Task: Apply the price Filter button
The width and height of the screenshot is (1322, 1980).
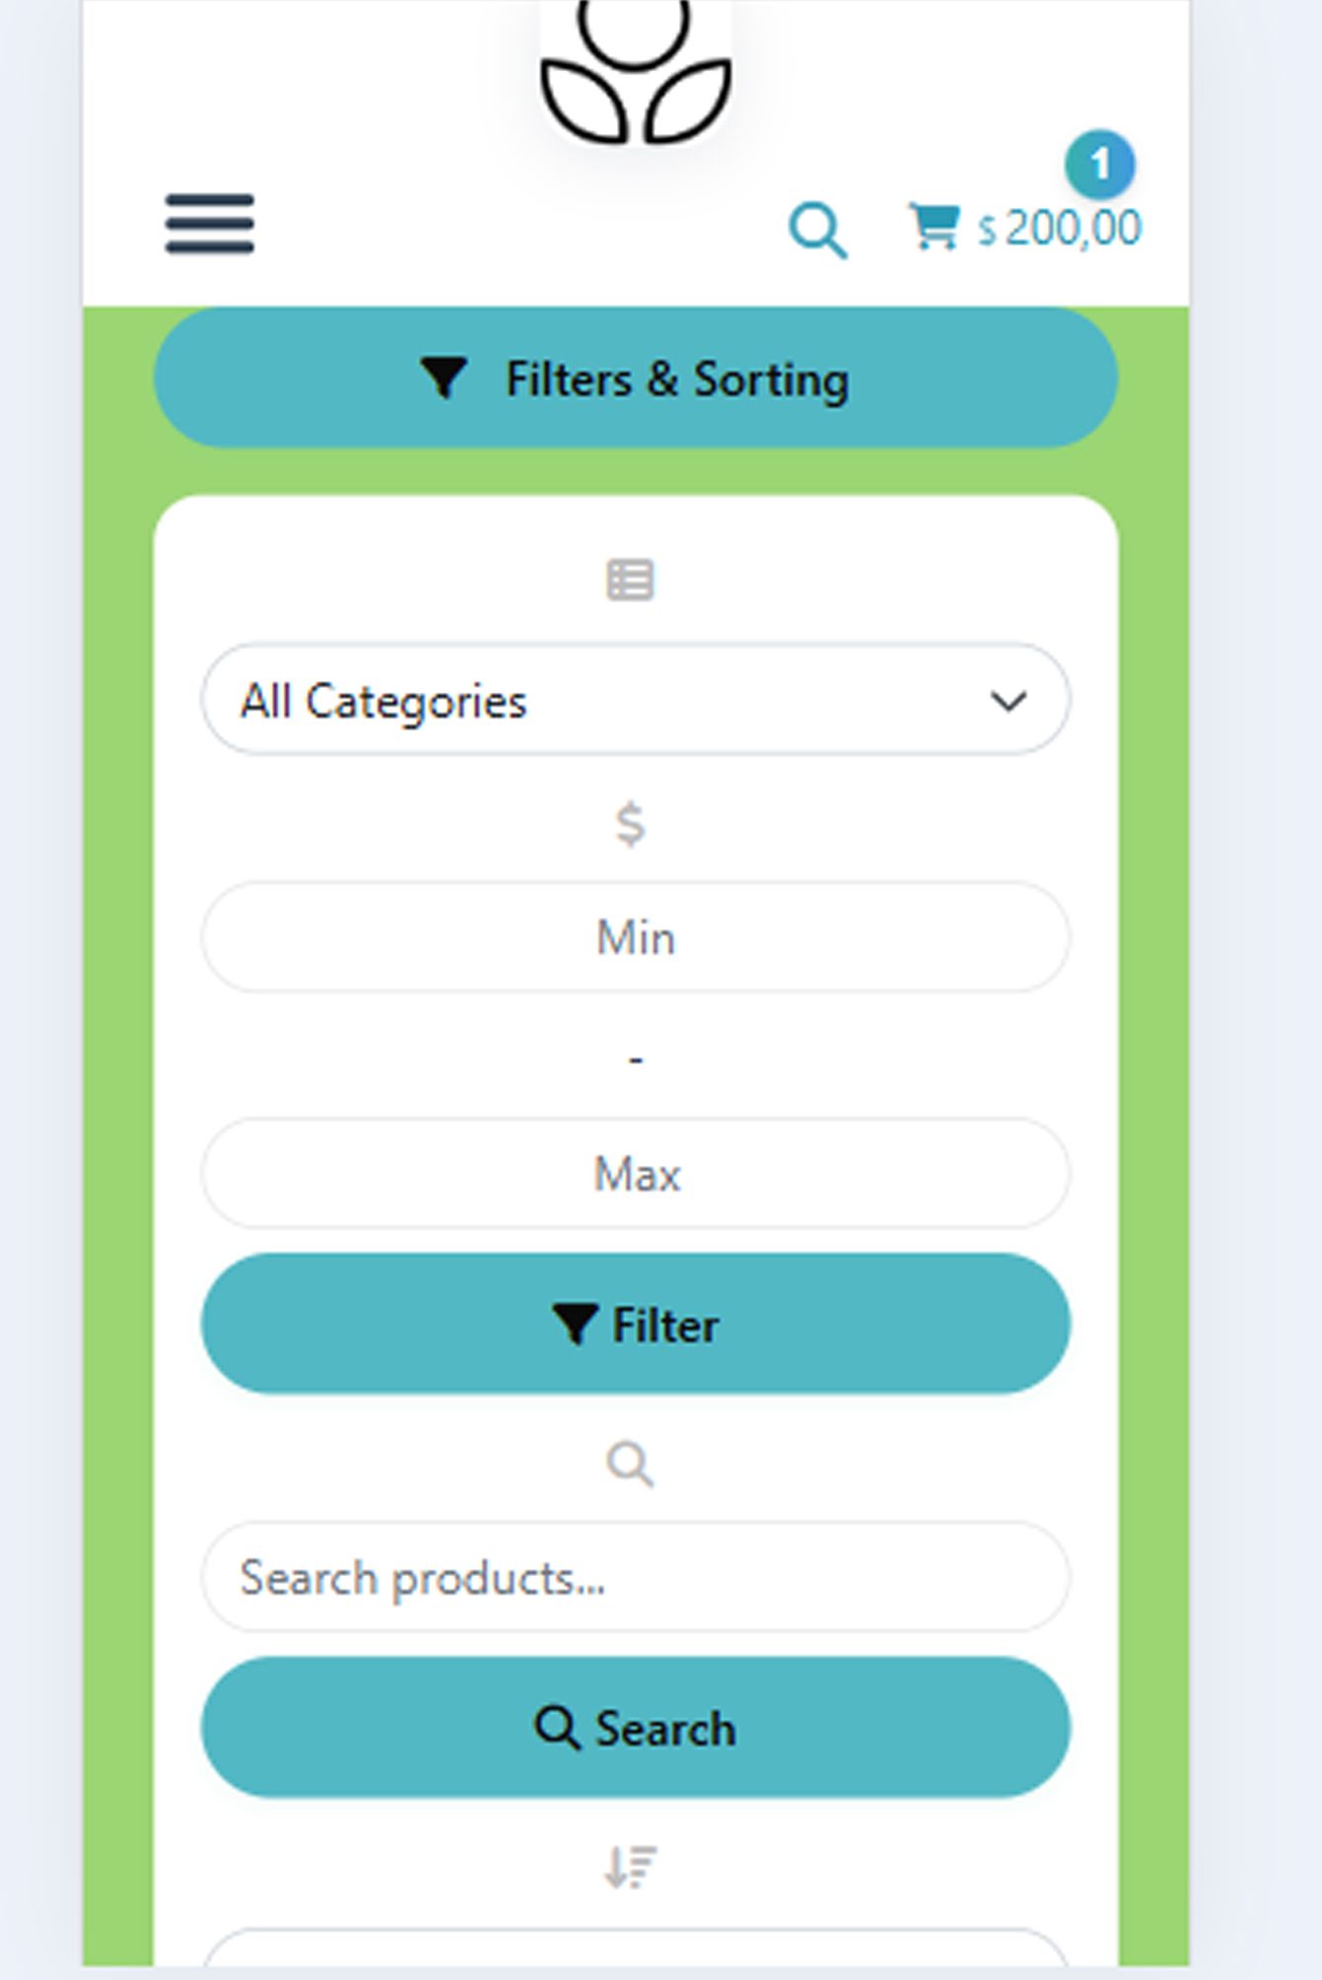Action: click(636, 1325)
